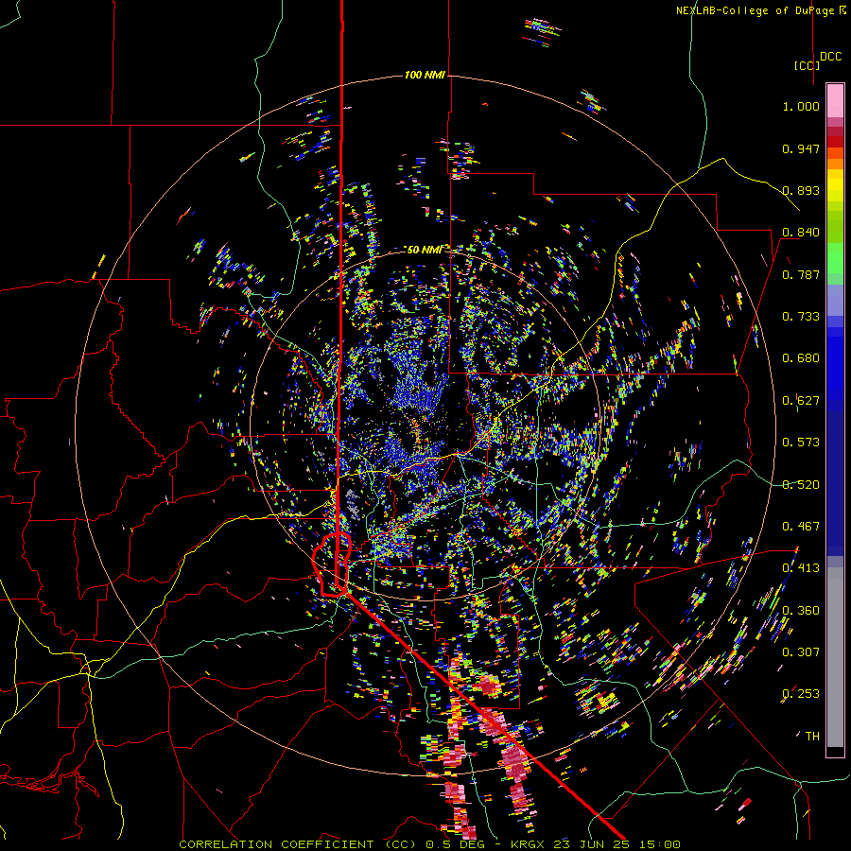Click the 1.000 scale value
Viewport: 851px width, 851px height.
point(801,106)
